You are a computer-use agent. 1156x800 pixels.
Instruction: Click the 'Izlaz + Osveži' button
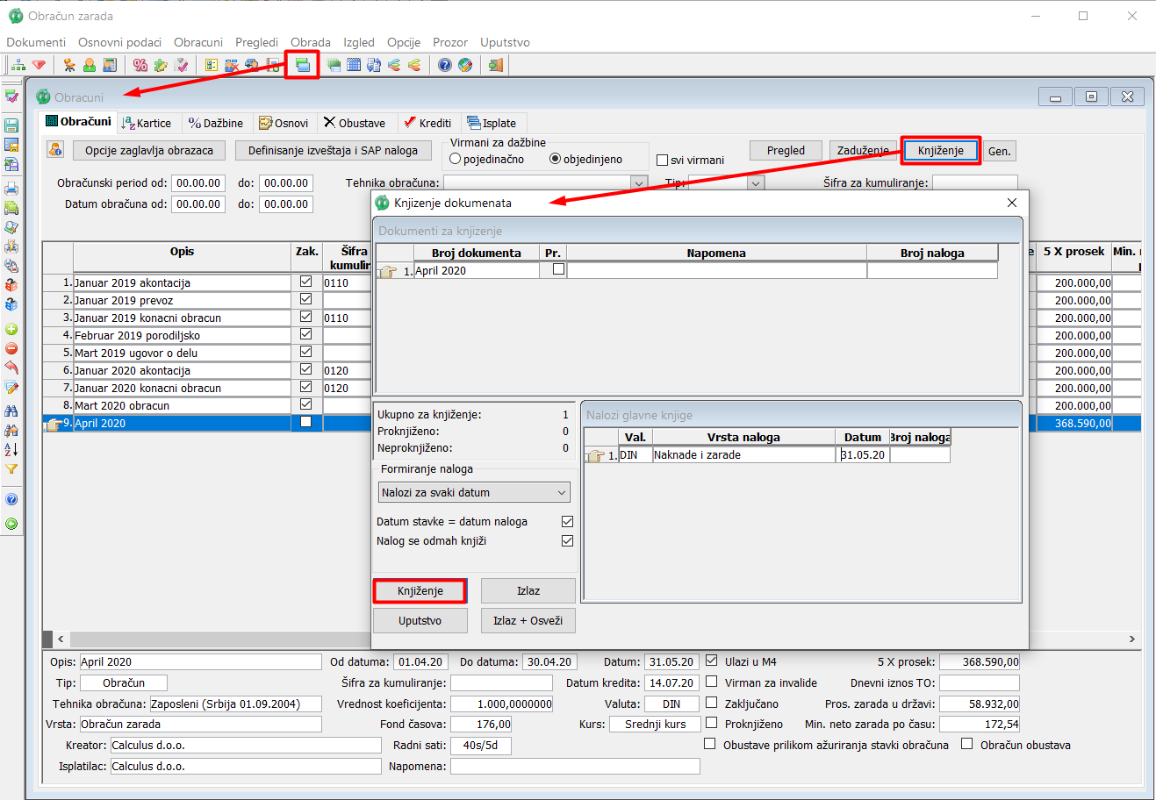[528, 621]
